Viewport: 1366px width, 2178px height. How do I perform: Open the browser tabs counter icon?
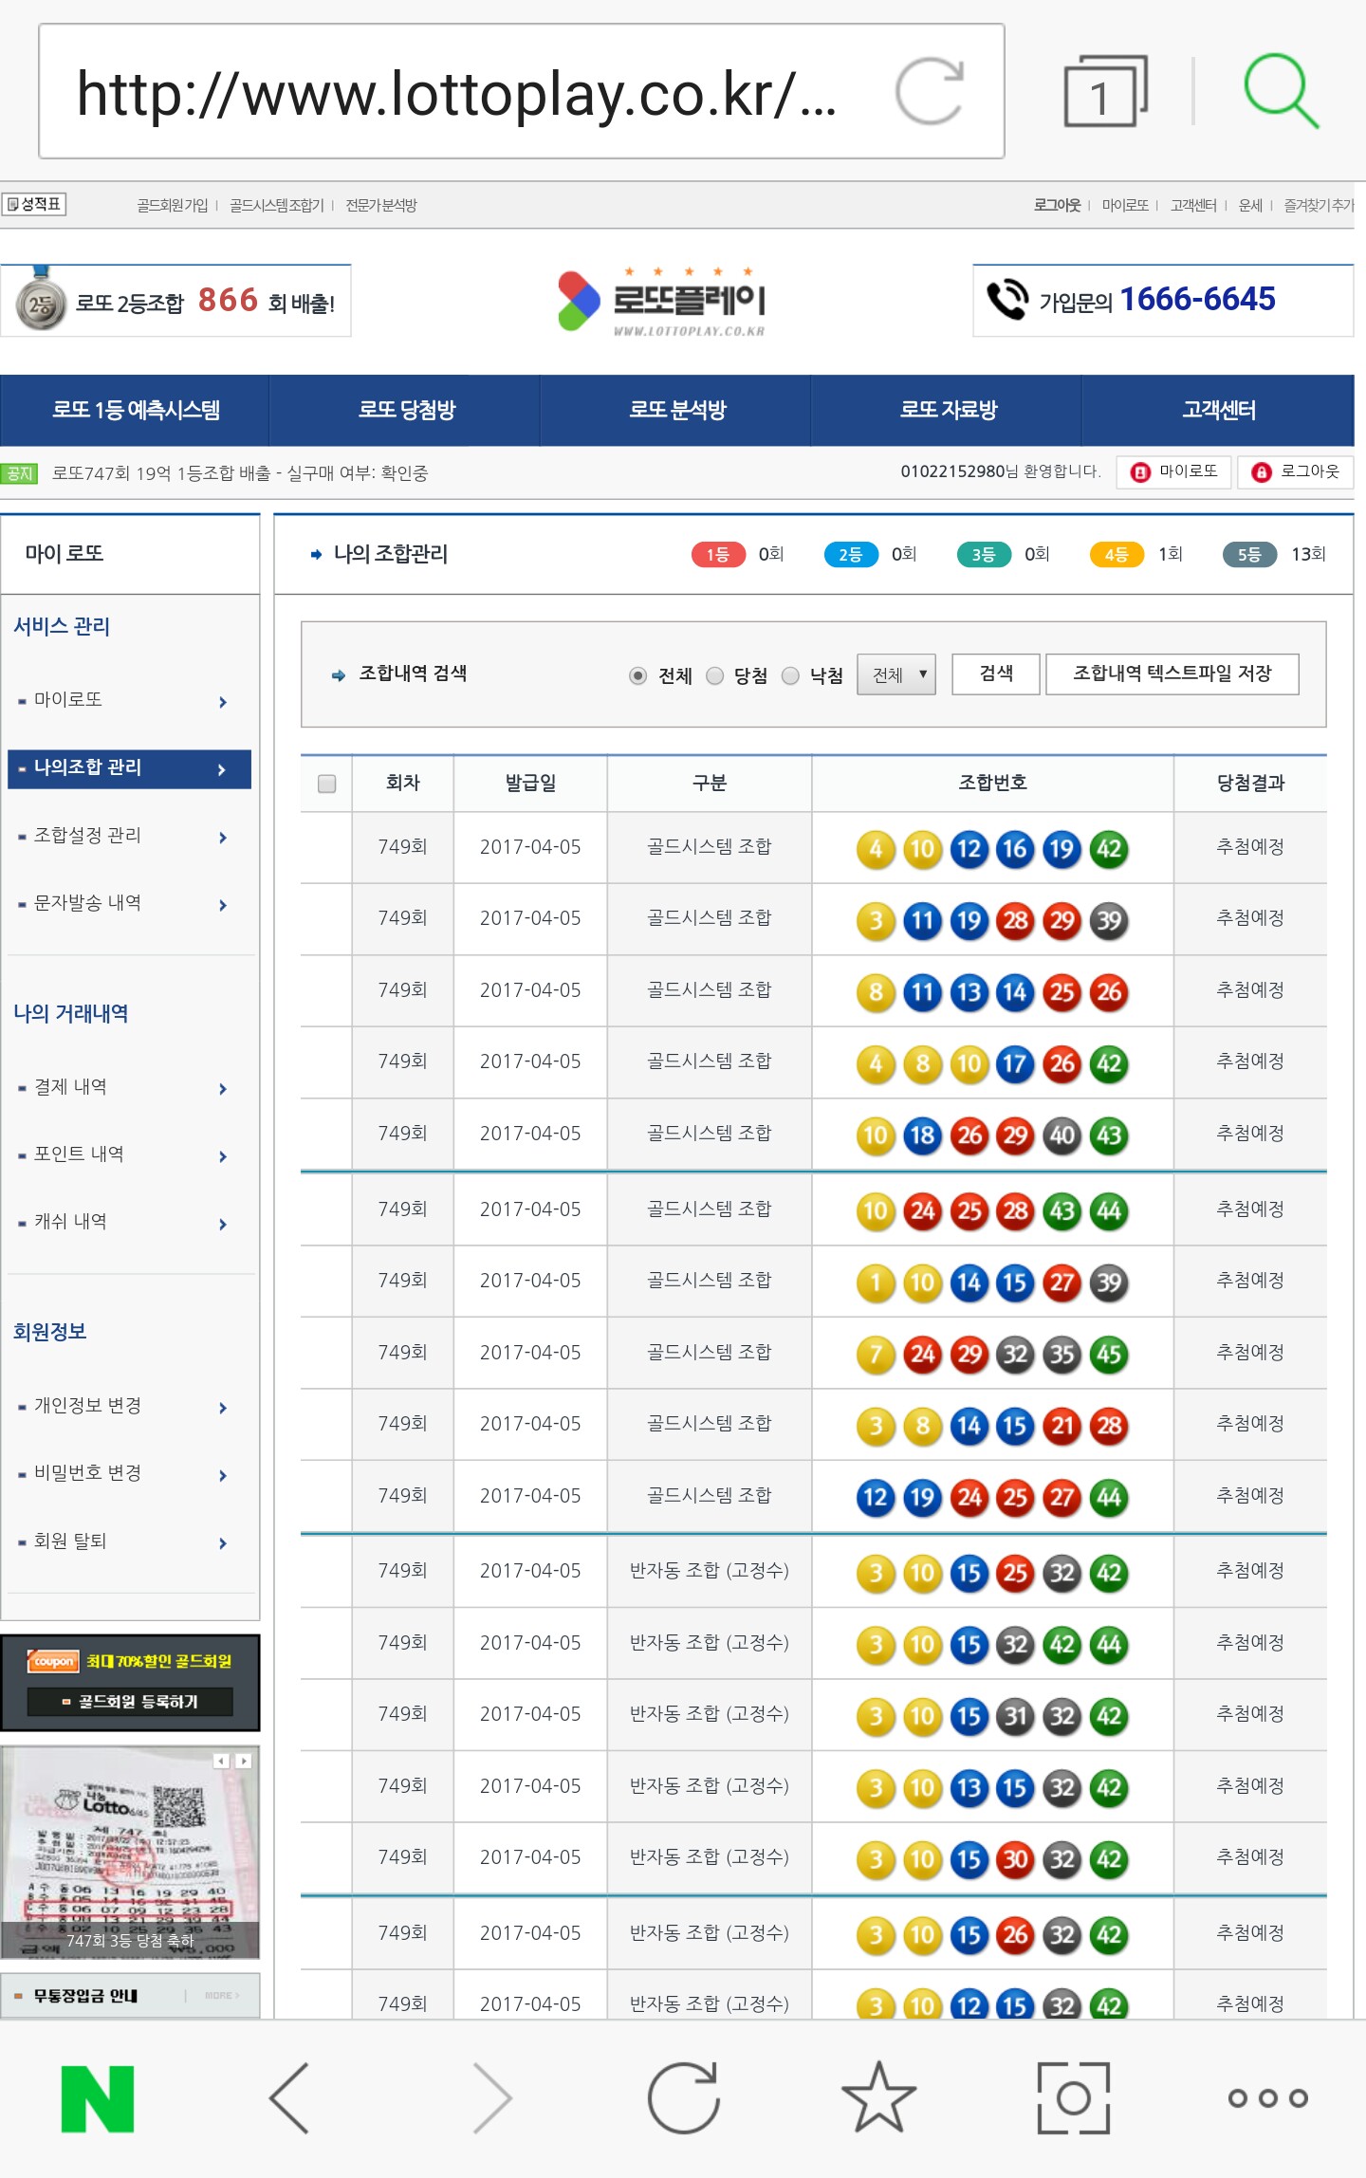(x=1105, y=92)
